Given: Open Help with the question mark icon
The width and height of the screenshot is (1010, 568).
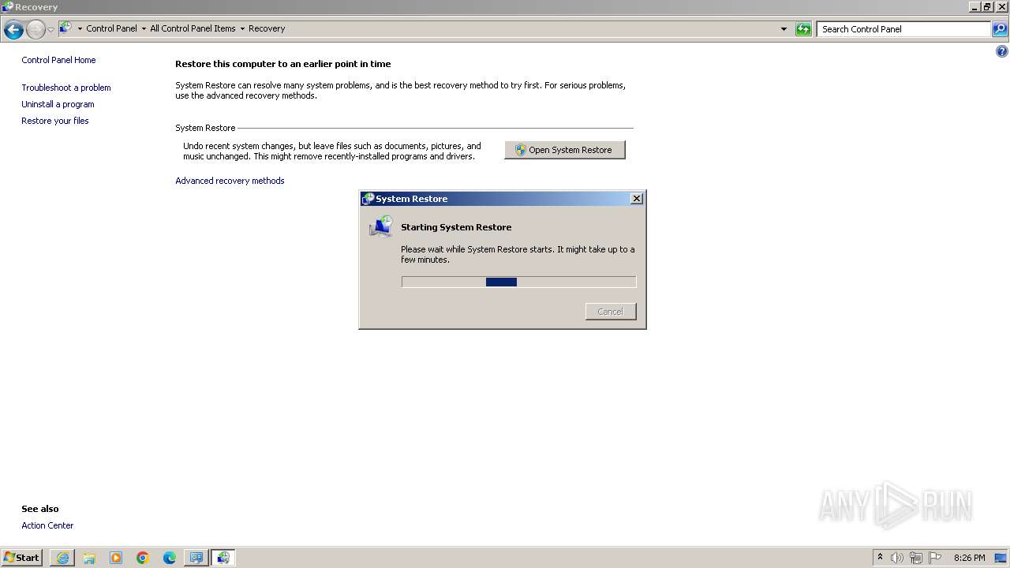Looking at the screenshot, I should coord(1002,52).
